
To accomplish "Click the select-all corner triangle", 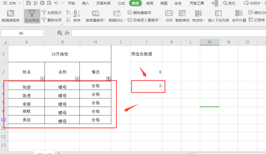I will pyautogui.click(x=5, y=42).
